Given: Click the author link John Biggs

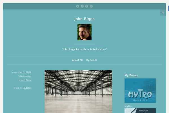Looking at the screenshot, I should [26, 80].
